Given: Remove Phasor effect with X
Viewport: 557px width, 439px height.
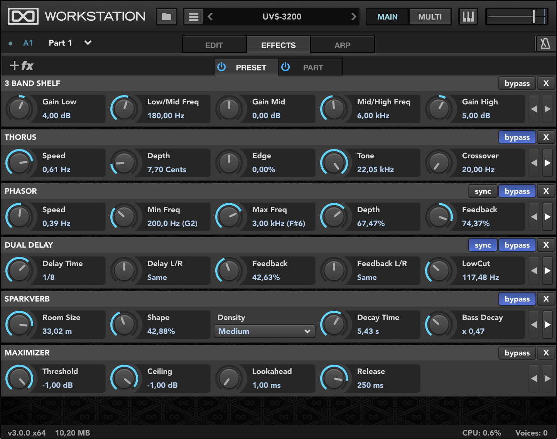Looking at the screenshot, I should click(x=546, y=191).
